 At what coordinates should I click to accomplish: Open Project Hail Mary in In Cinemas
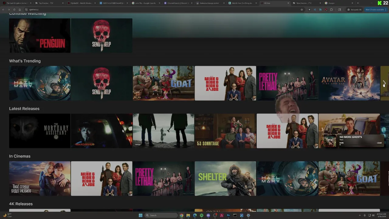[287, 179]
